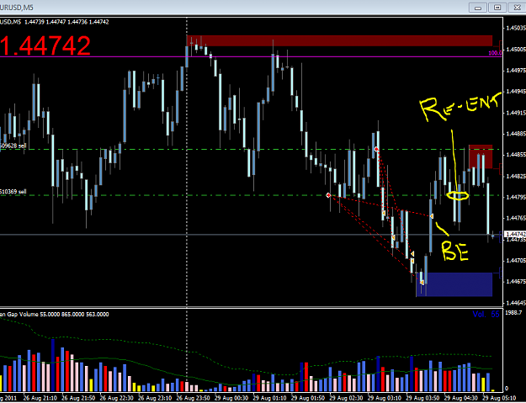The width and height of the screenshot is (526, 403).
Task: Select the small dark red rectangle near 1.44855
Action: click(x=481, y=156)
